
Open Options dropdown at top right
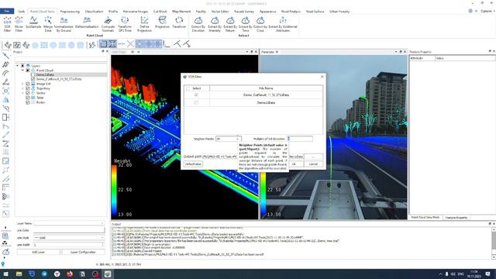pyautogui.click(x=487, y=11)
